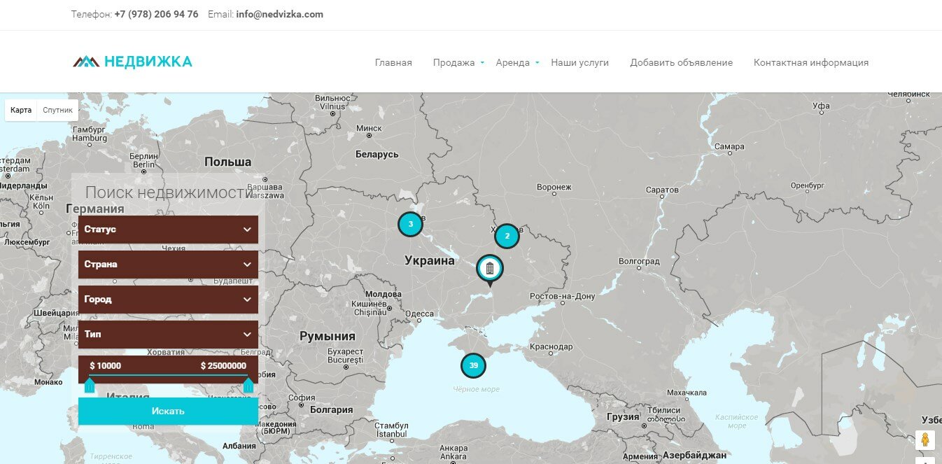This screenshot has height=464, width=942.
Task: Click the Ростов-на-Дону city label
Action: coord(563,297)
